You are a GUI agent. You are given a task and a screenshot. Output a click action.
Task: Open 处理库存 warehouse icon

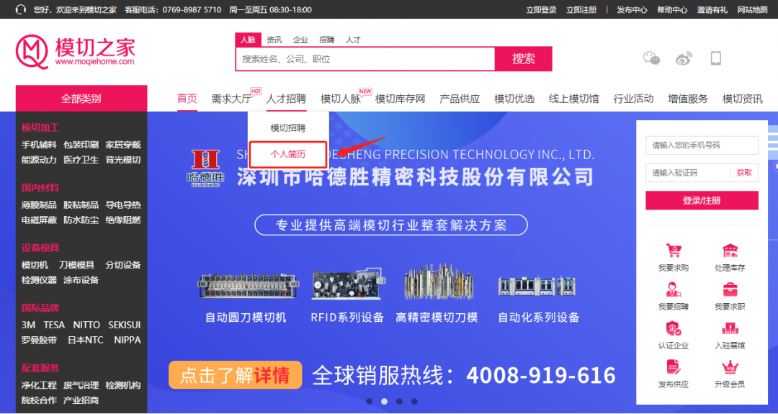[x=730, y=251]
